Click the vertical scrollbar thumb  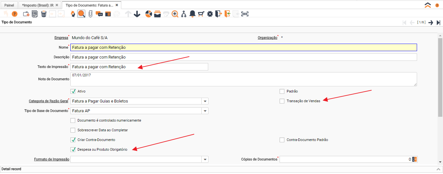[x=440, y=77]
